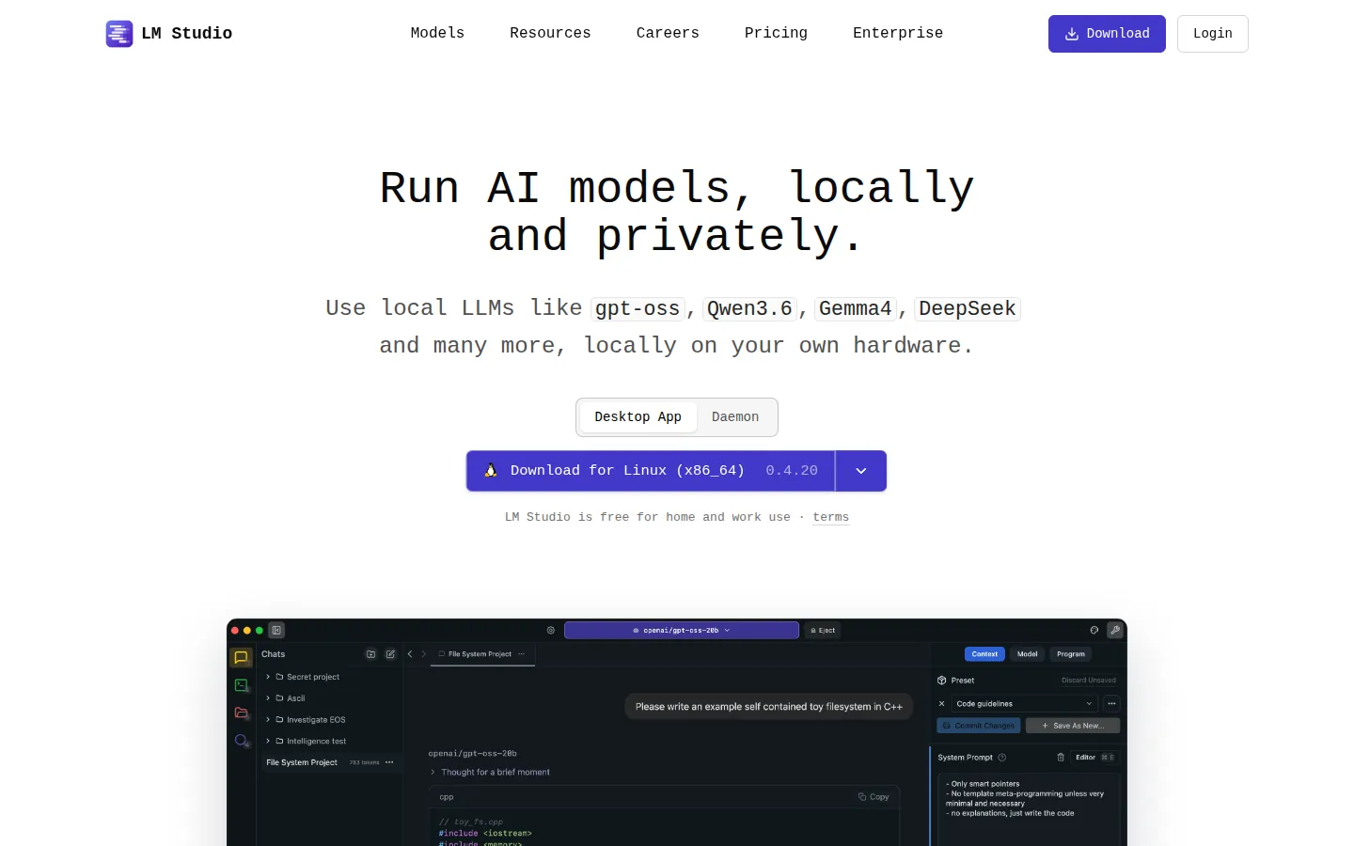Click the Gemma4 model tag
1354x846 pixels.
[x=855, y=308]
